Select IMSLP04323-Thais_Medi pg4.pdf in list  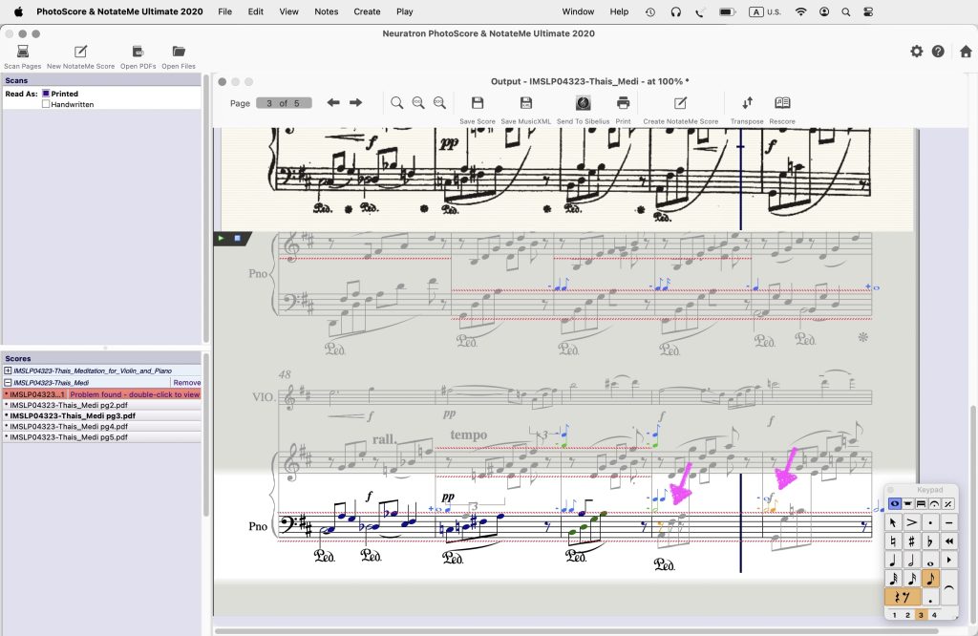coord(67,426)
